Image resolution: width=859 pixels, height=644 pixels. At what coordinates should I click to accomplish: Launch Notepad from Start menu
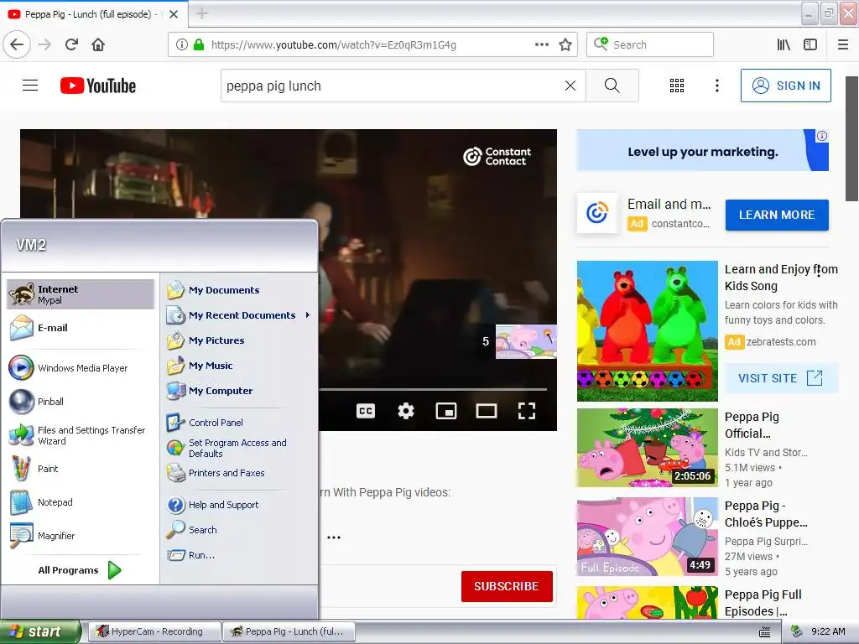point(81,502)
